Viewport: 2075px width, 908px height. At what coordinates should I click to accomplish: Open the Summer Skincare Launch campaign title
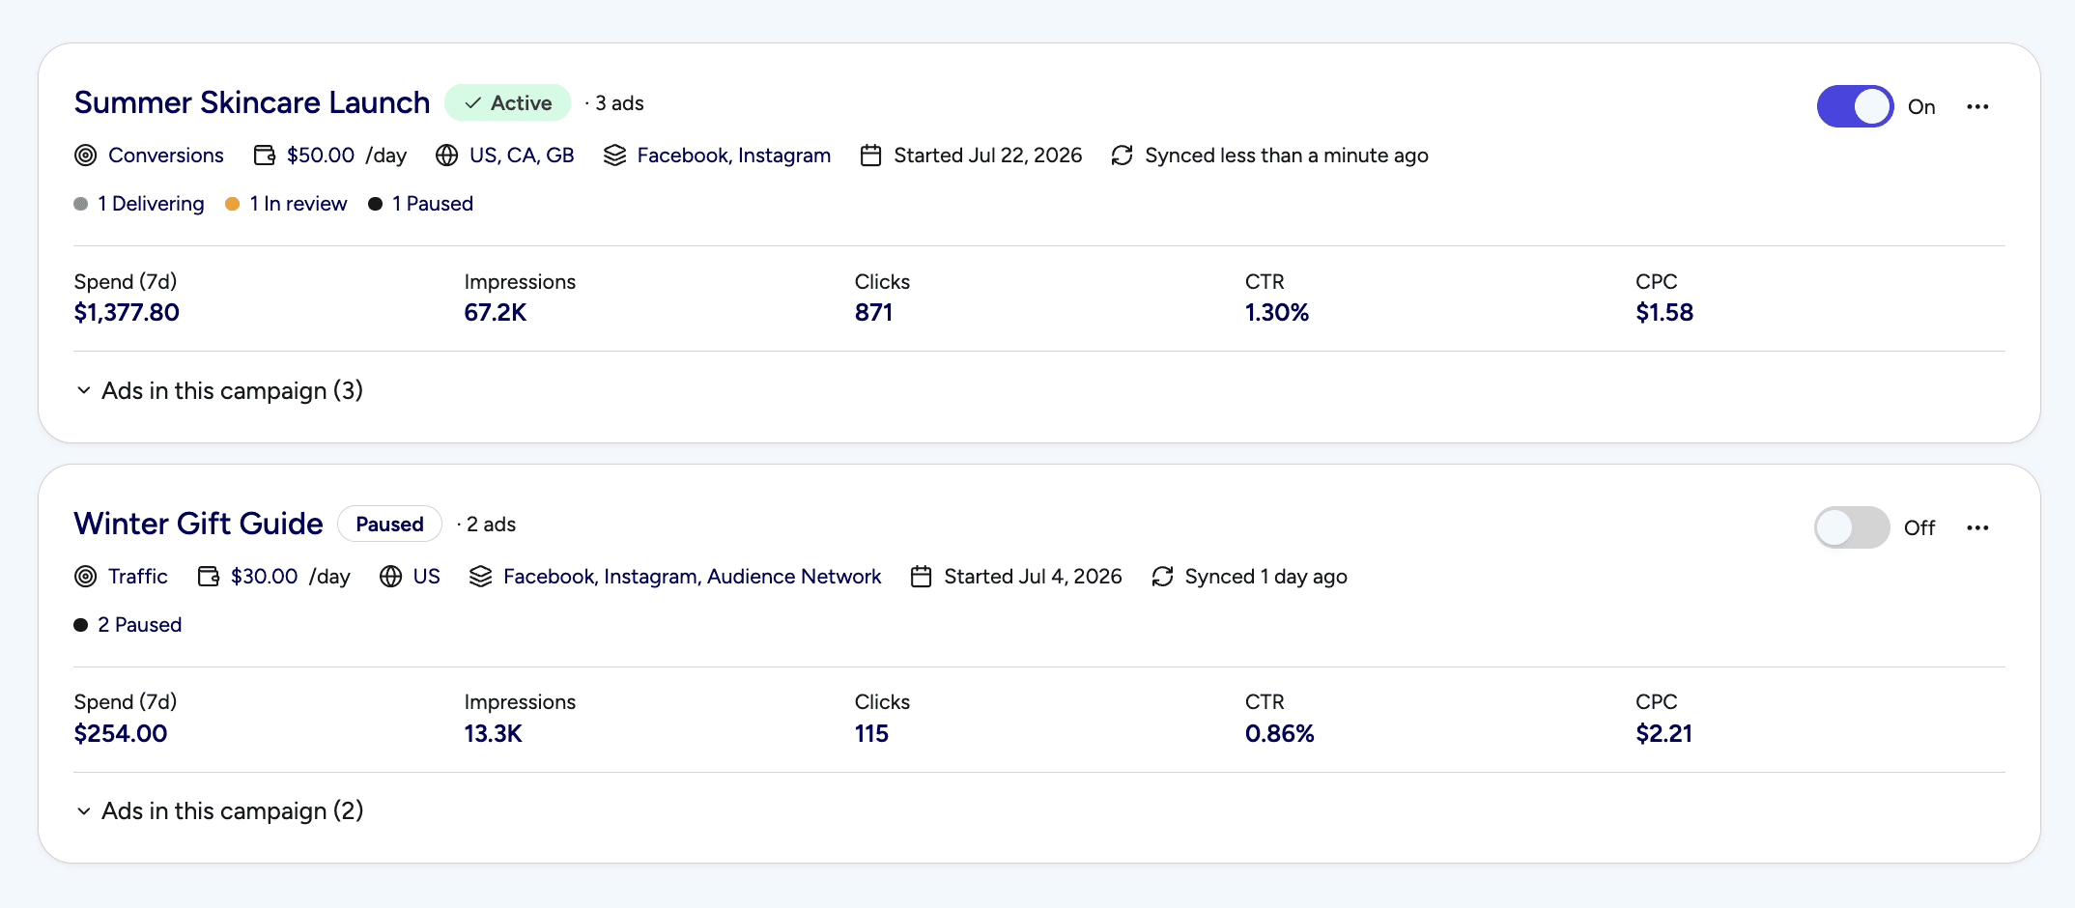click(x=252, y=102)
